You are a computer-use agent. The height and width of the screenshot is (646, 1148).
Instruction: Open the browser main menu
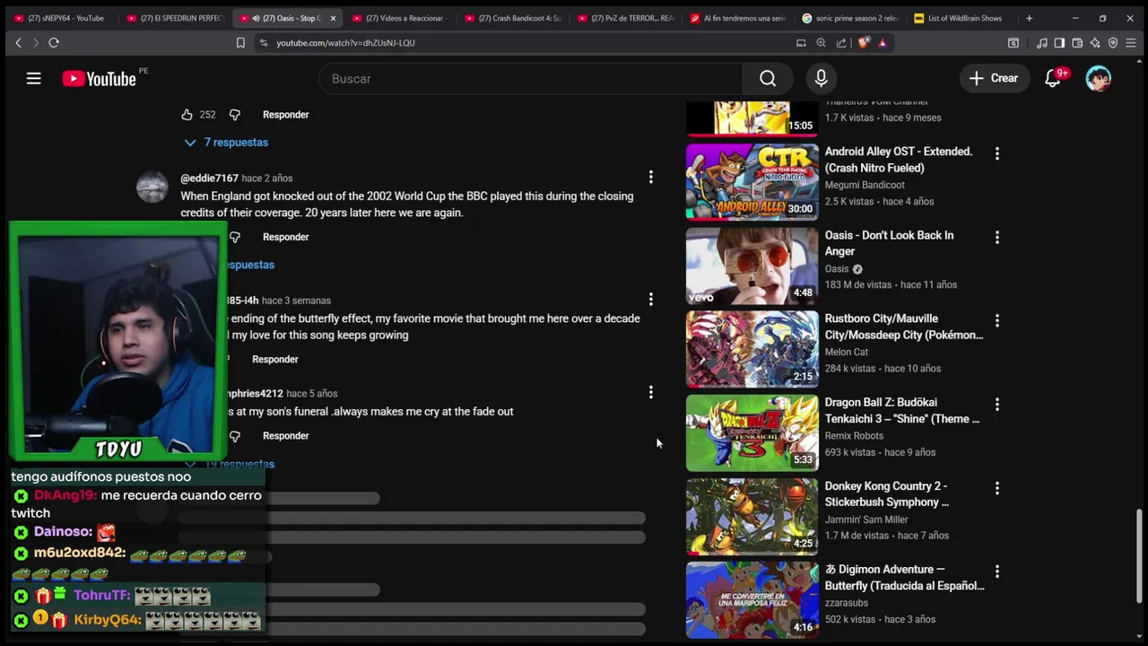pos(1132,42)
